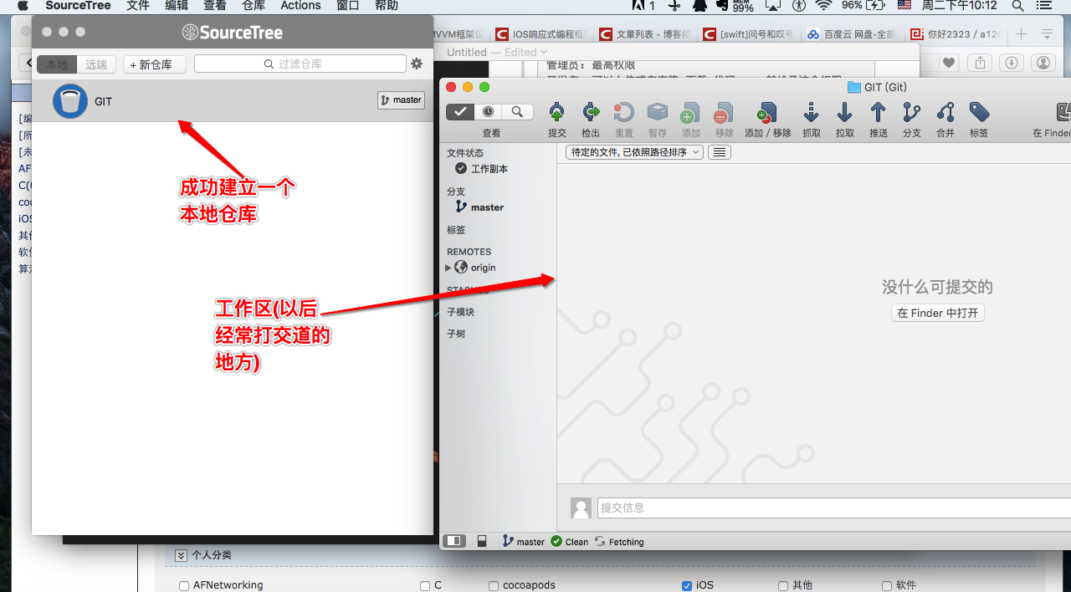Open the 文件 menu

138,6
